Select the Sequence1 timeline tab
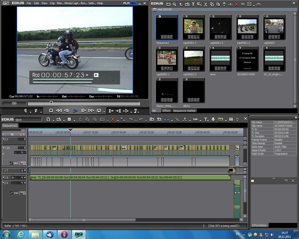 [x=10, y=125]
